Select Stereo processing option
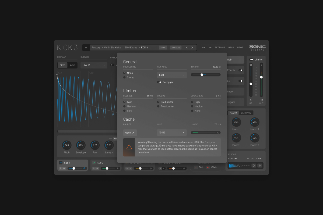 (125, 77)
